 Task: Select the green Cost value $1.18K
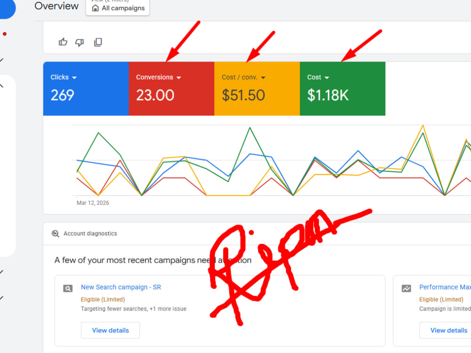click(328, 95)
